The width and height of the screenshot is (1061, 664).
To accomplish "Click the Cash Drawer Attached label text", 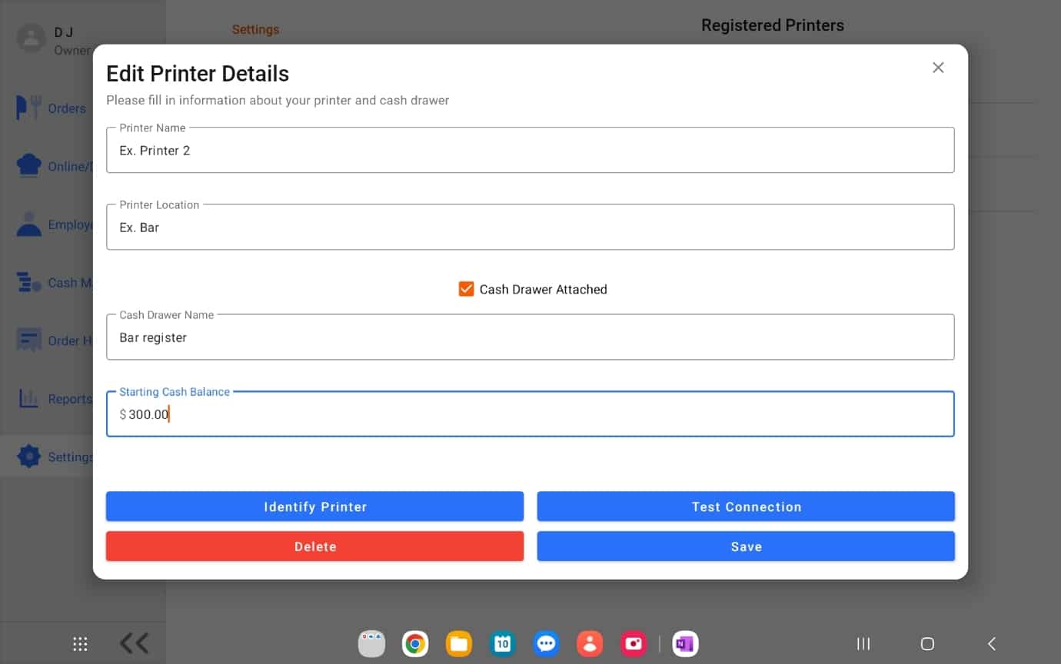I will [544, 289].
